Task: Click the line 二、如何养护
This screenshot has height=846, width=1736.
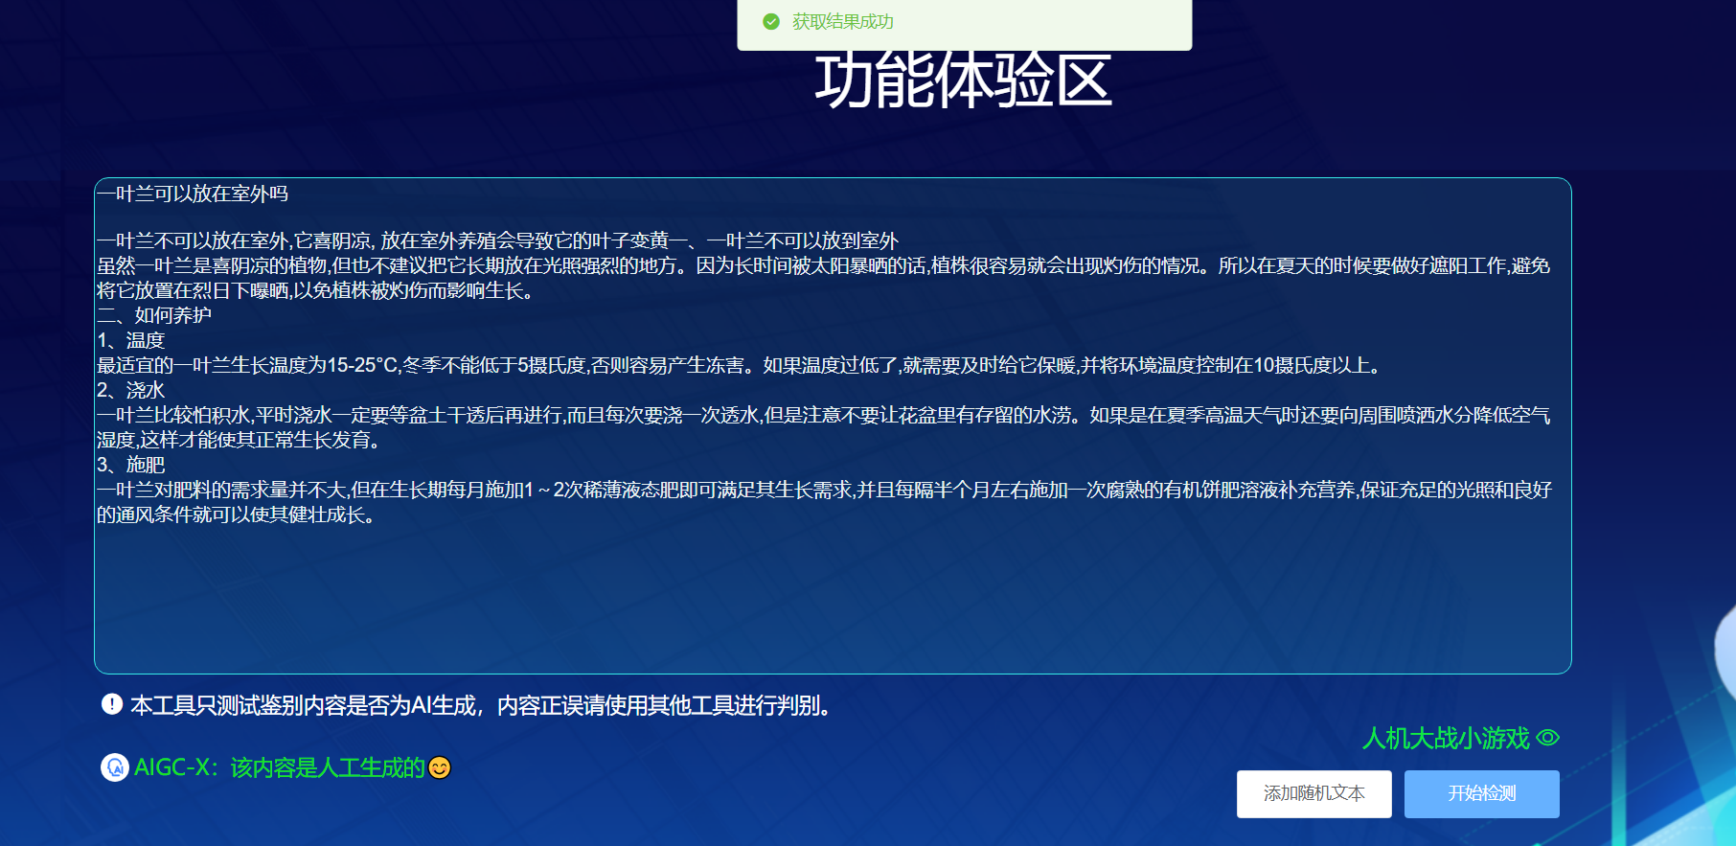Action: [x=154, y=315]
